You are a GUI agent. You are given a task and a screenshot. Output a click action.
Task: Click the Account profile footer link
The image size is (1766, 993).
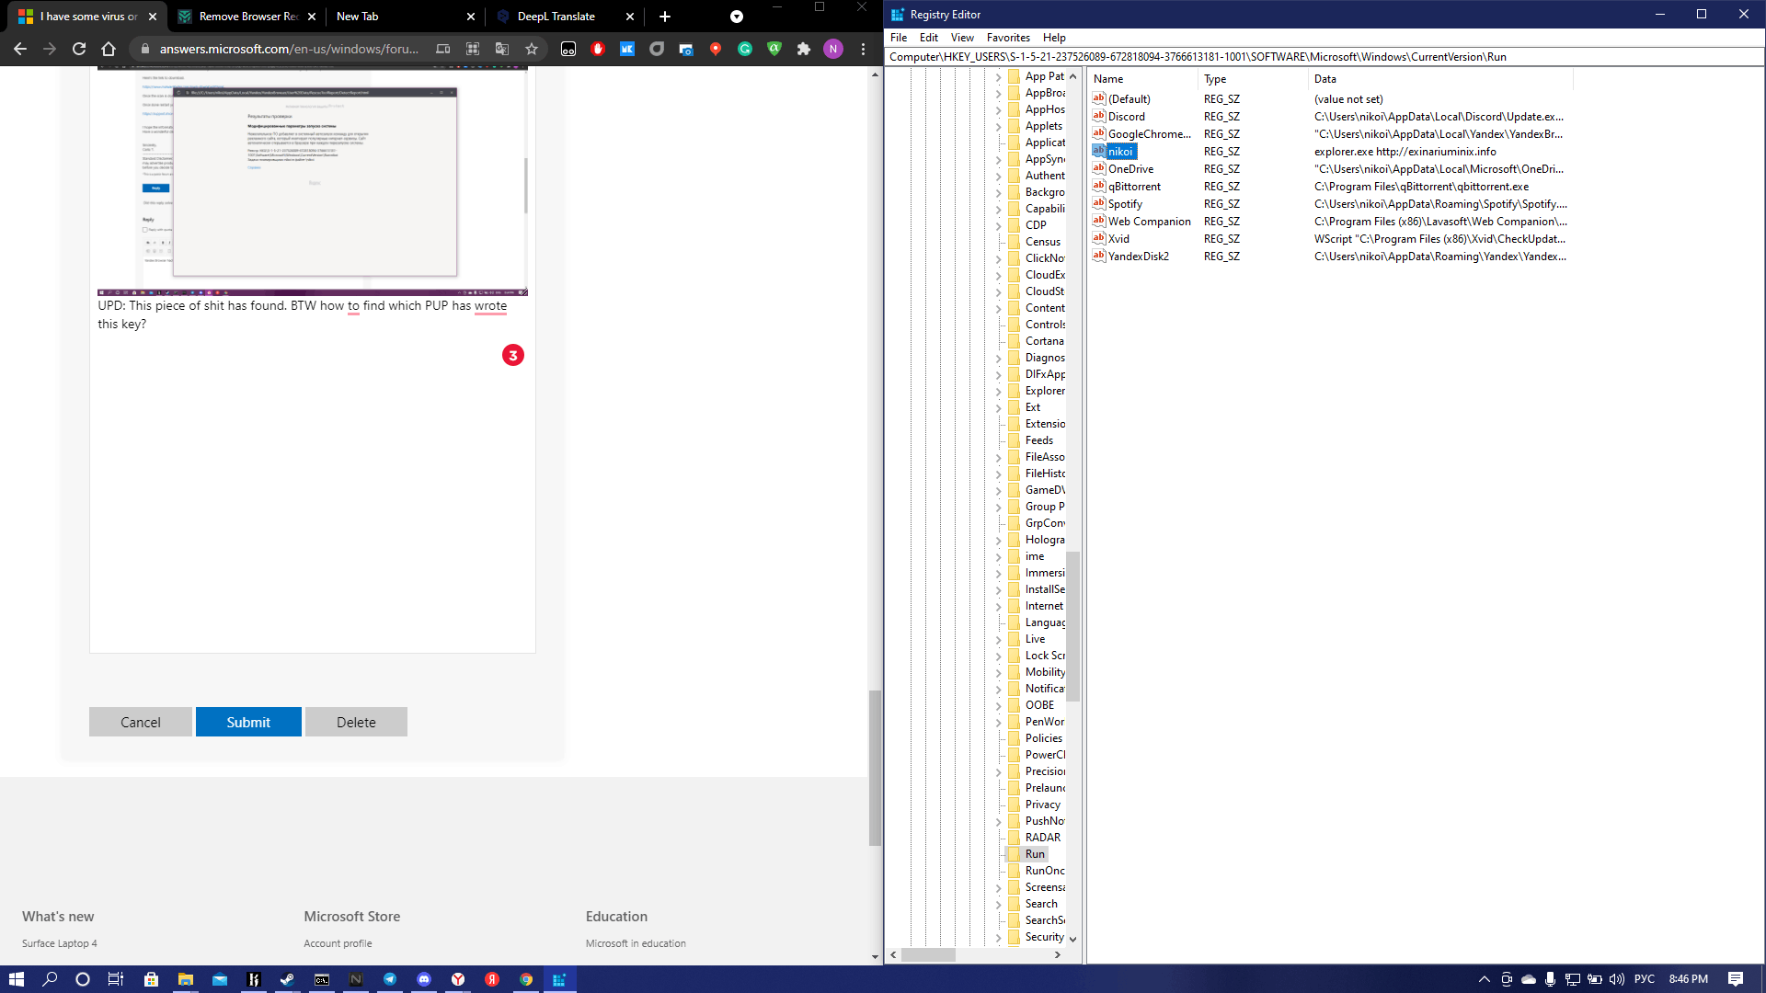click(x=338, y=943)
